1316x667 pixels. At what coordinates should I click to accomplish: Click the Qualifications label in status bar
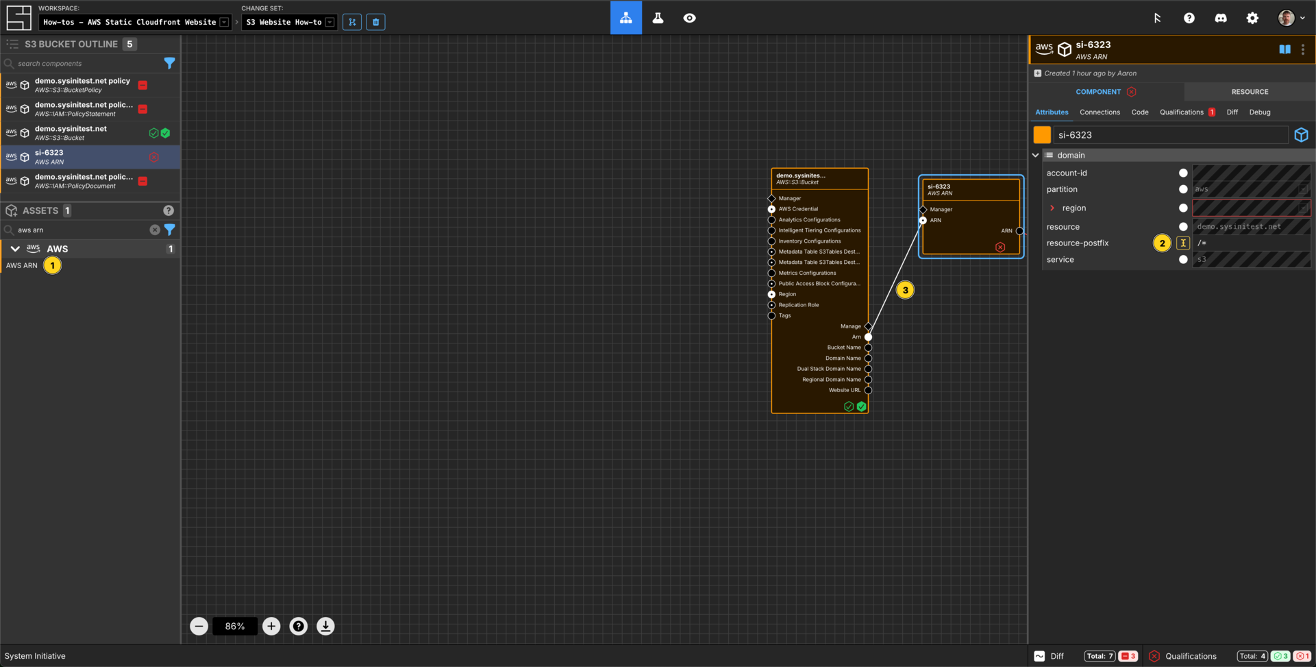1191,656
